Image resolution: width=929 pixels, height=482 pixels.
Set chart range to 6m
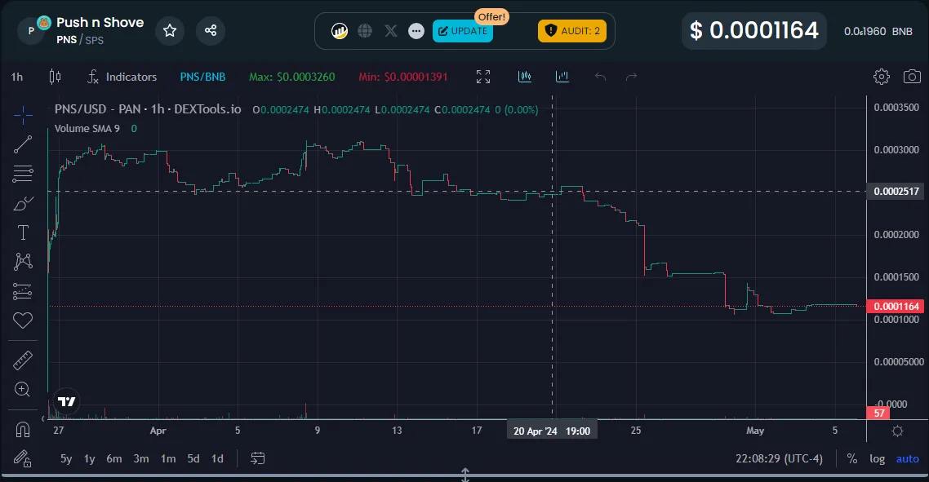(114, 458)
